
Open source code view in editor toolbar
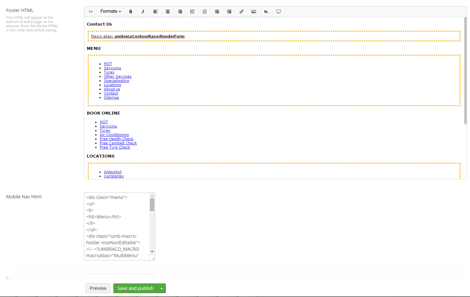point(91,12)
